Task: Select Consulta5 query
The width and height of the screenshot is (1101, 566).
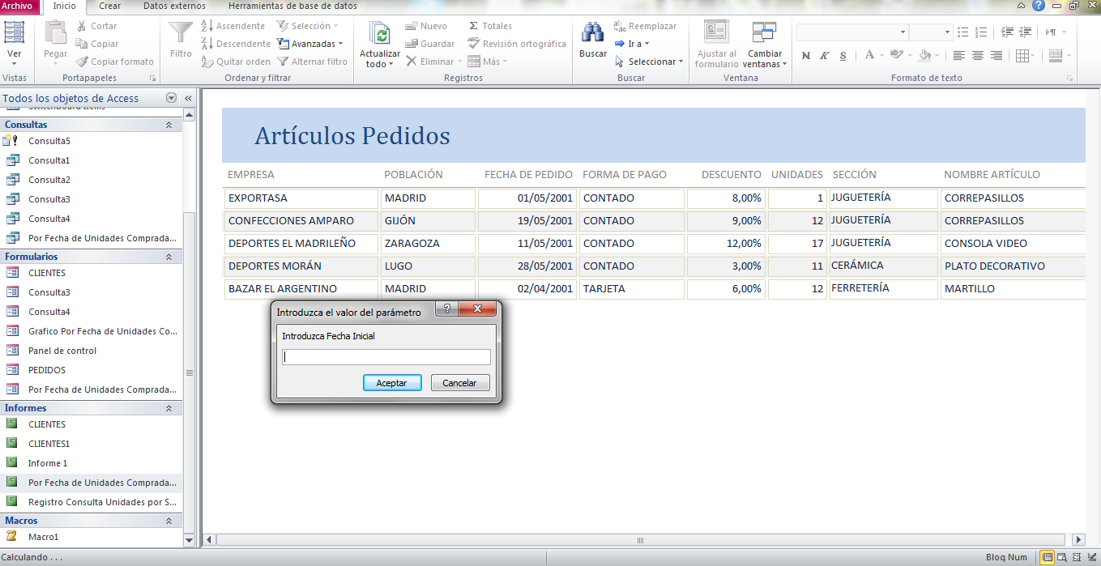Action: [92, 141]
